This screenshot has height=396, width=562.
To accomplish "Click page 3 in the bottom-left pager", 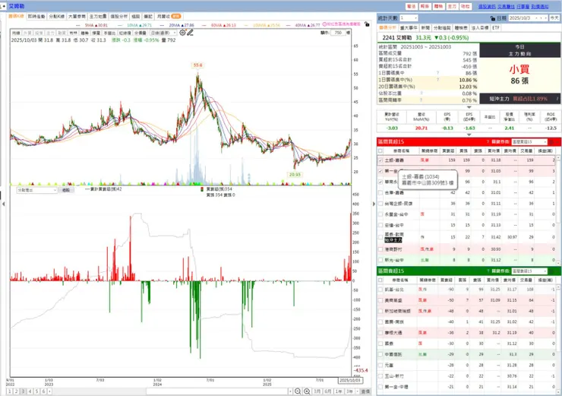I will [x=24, y=391].
